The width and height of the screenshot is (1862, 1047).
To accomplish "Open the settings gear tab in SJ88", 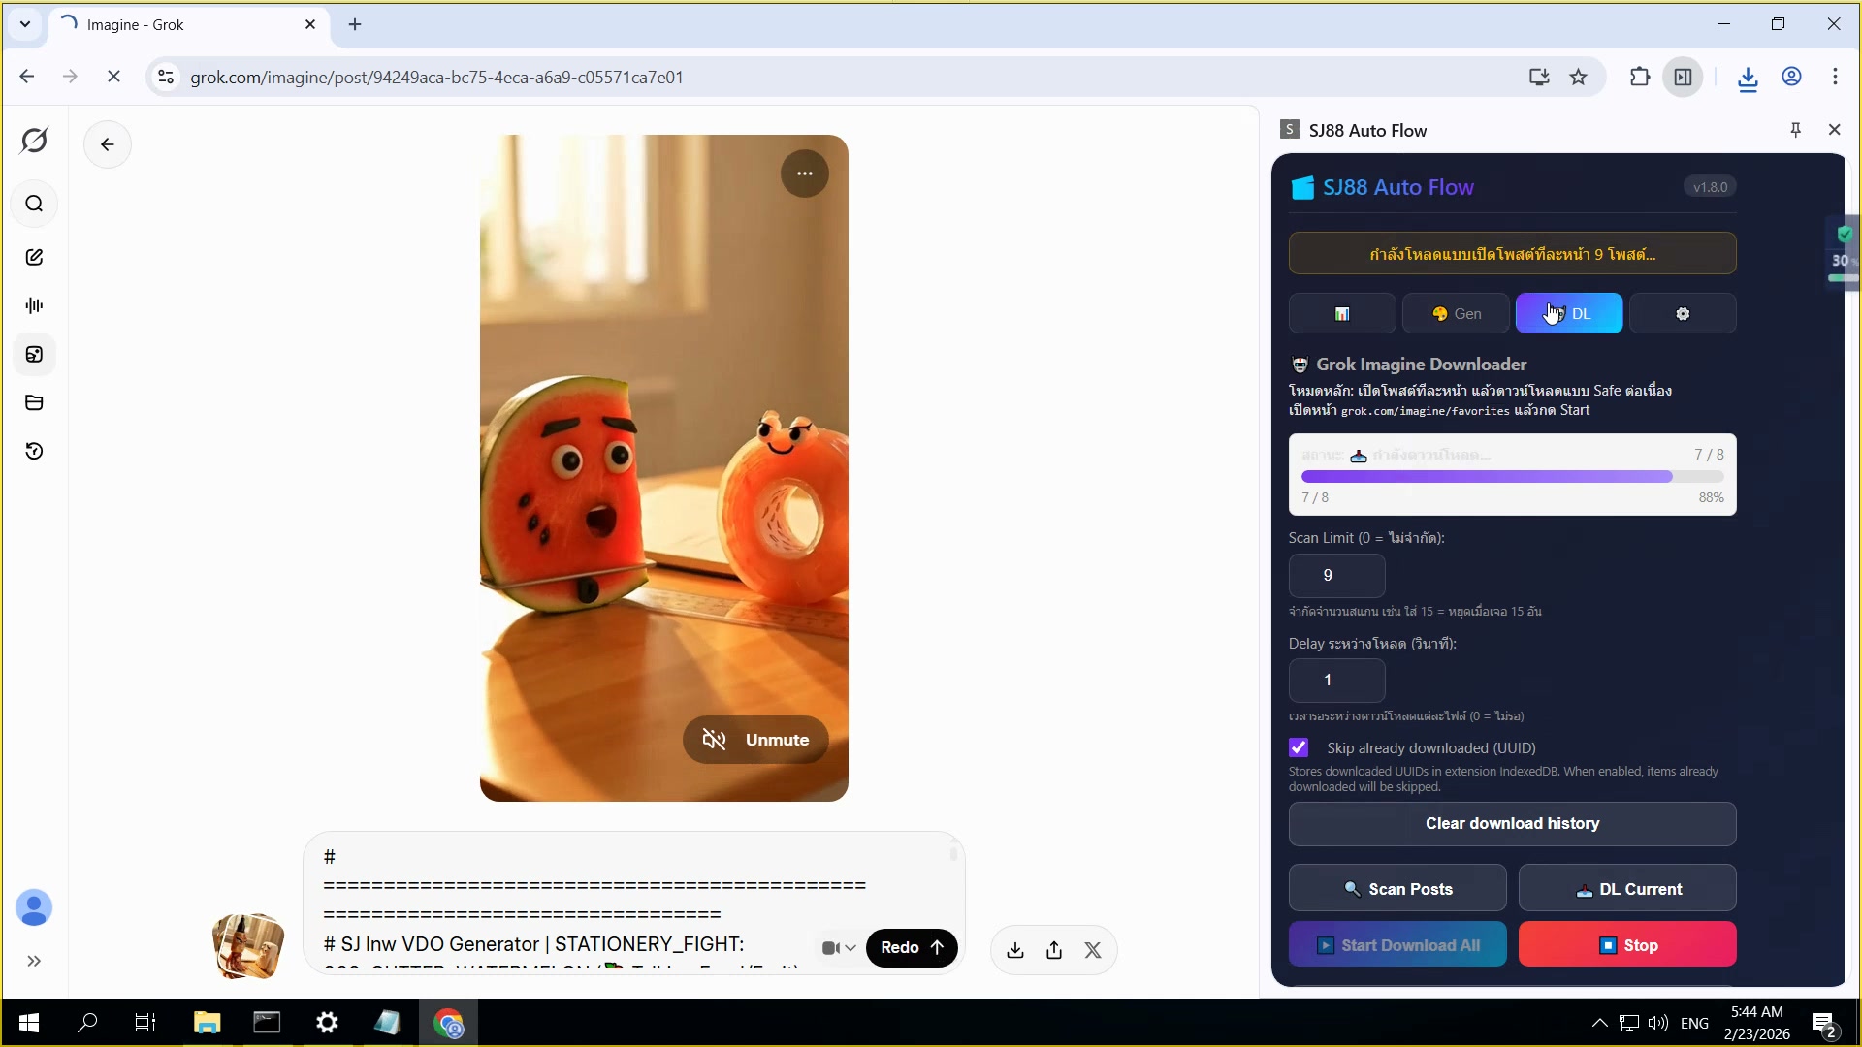I will click(x=1683, y=314).
